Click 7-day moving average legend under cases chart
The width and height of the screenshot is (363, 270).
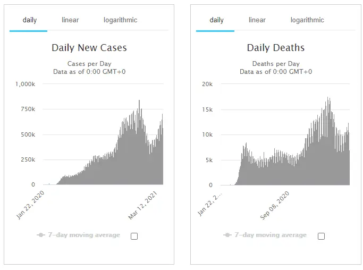(x=84, y=235)
